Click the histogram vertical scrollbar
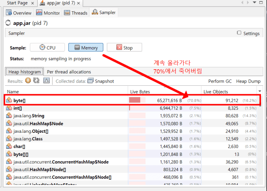This screenshot has height=191, width=267. coord(260,138)
